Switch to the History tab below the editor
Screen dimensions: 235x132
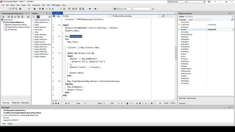(x=173, y=103)
